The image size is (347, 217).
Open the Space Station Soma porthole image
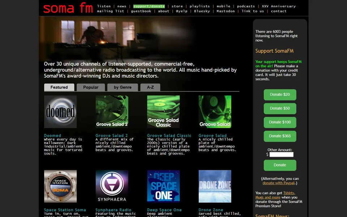coord(60,186)
